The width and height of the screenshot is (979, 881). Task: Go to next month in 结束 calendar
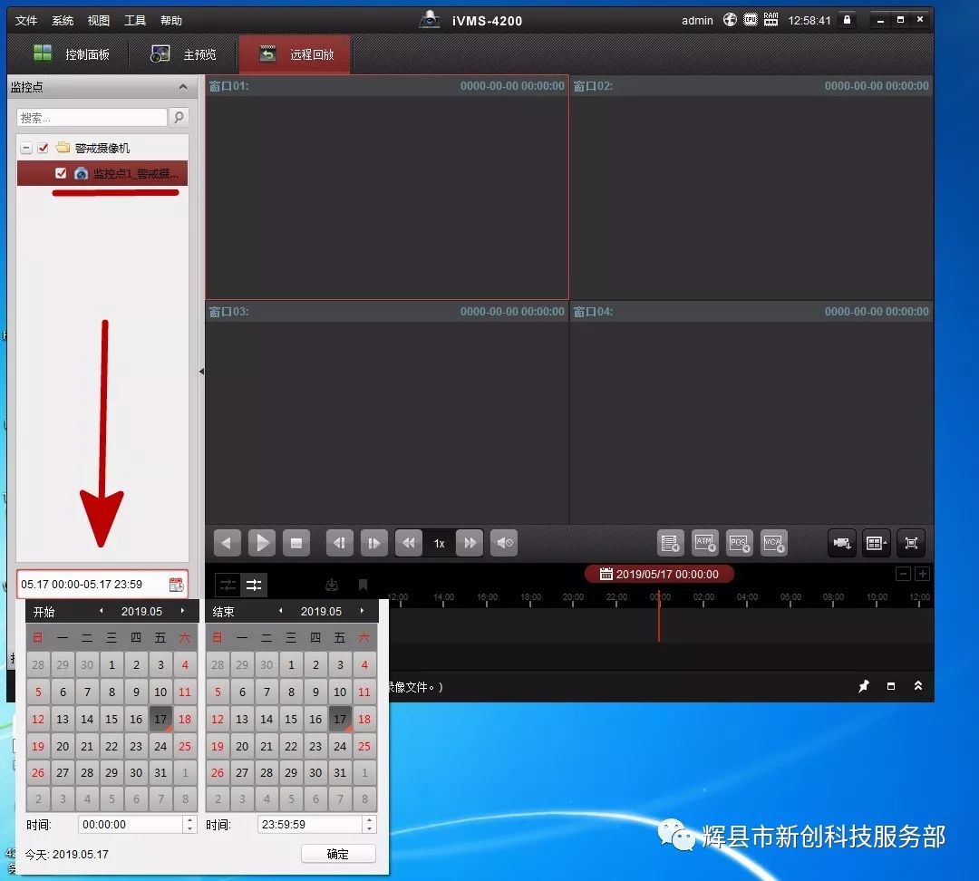coord(362,611)
